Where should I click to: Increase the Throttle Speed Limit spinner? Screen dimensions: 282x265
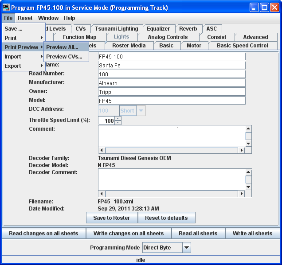(x=118, y=118)
